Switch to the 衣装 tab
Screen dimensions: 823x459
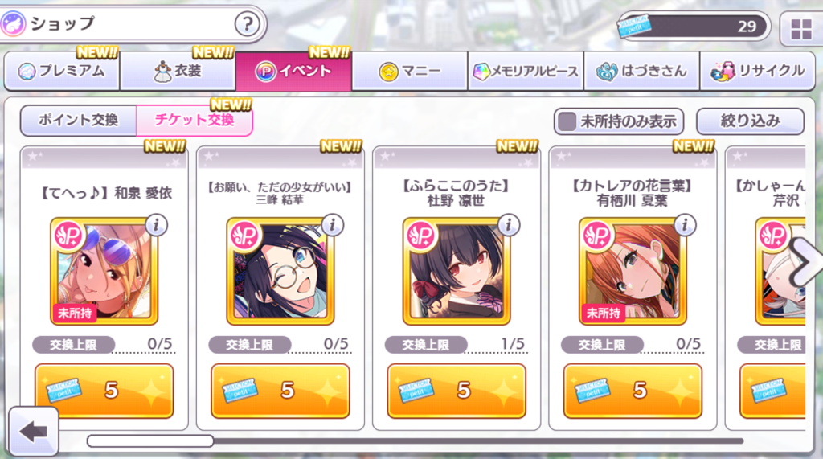[x=178, y=71]
